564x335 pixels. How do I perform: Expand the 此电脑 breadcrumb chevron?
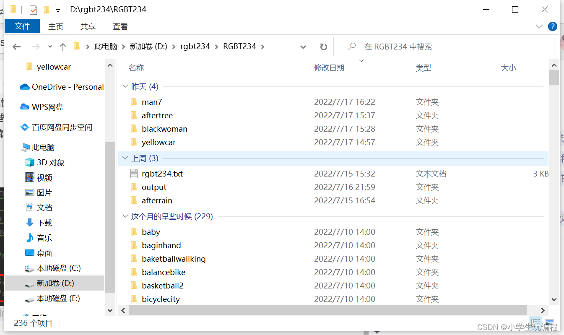pos(124,47)
